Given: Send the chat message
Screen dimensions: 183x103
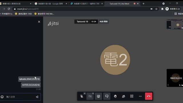Looking at the screenshot, I should coord(37,97).
